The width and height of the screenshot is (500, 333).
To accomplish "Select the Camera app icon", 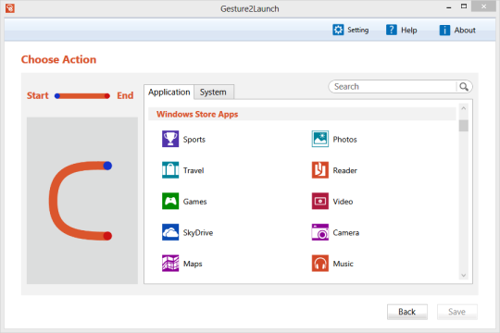I will (x=320, y=232).
